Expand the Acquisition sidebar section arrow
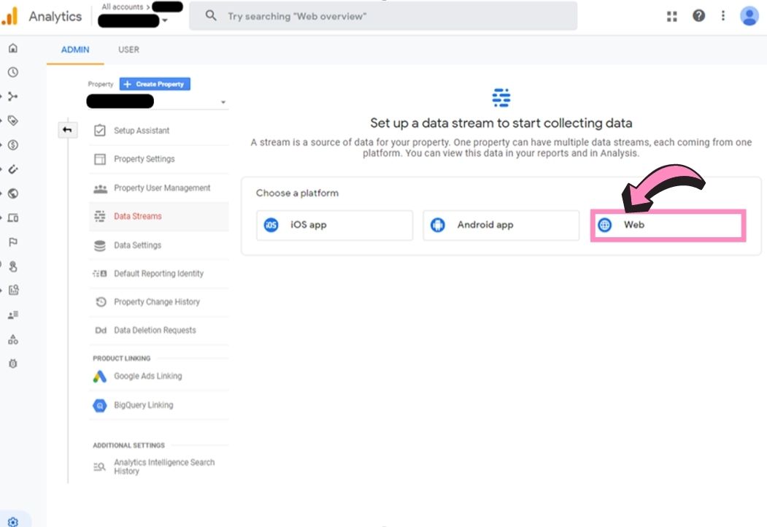 [2, 96]
